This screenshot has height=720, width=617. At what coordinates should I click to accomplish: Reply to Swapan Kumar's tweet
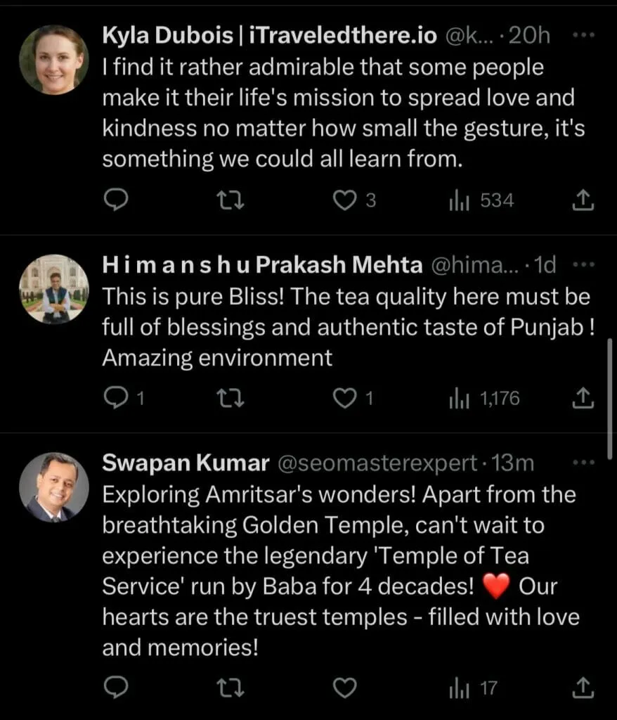click(116, 688)
